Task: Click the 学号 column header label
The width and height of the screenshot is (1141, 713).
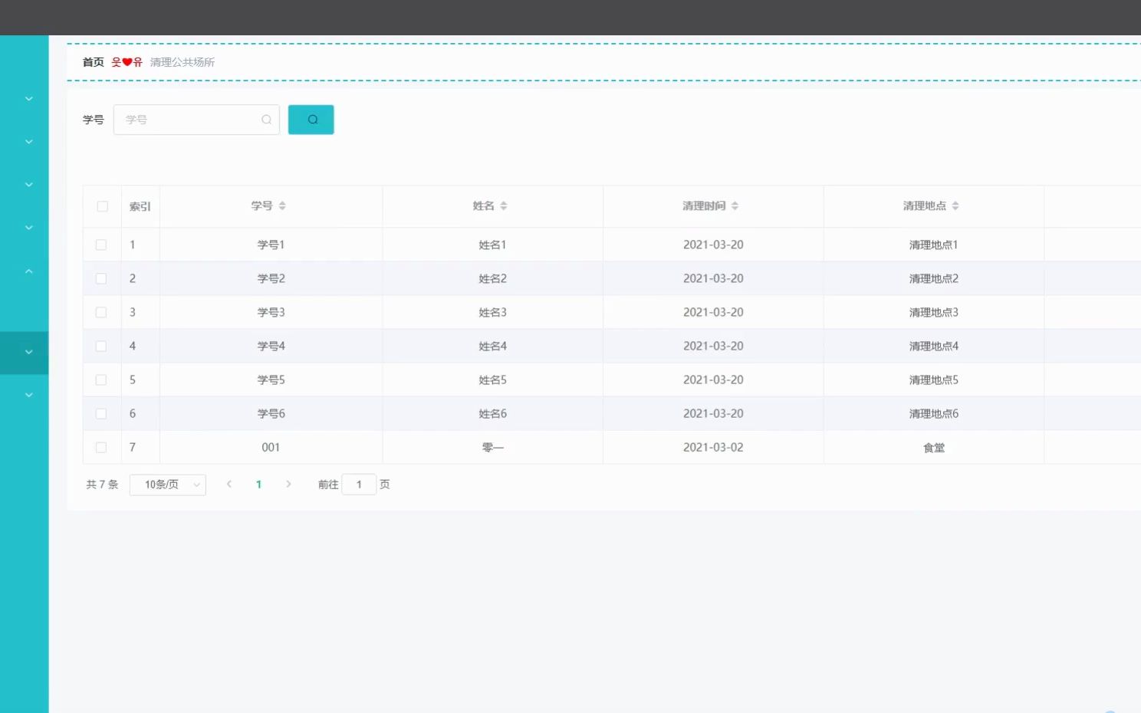Action: pos(262,205)
